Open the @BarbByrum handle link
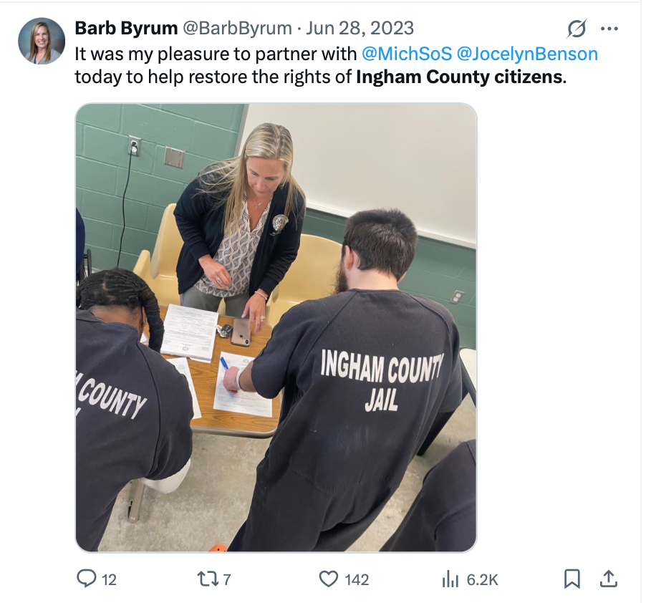The height and width of the screenshot is (603, 646). click(x=237, y=29)
